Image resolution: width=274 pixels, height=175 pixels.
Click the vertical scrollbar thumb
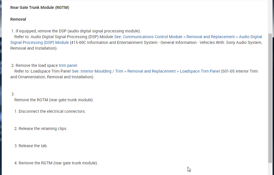coord(270,98)
